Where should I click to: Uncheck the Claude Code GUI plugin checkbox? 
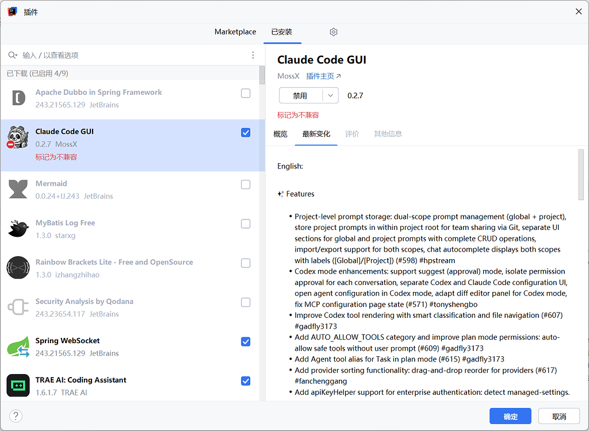pos(246,133)
